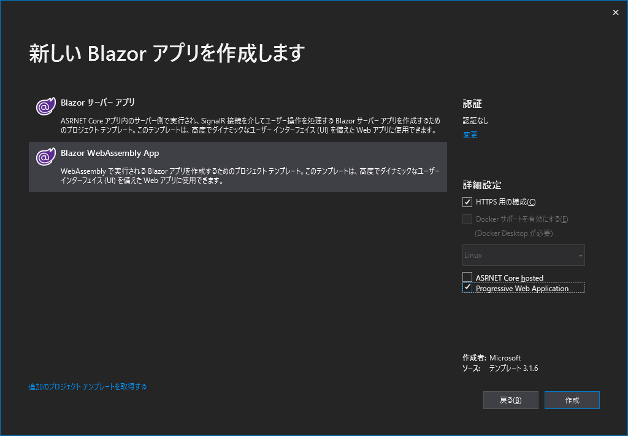Viewport: 628px width, 436px height.
Task: Click the 作成 button
Action: [x=572, y=400]
